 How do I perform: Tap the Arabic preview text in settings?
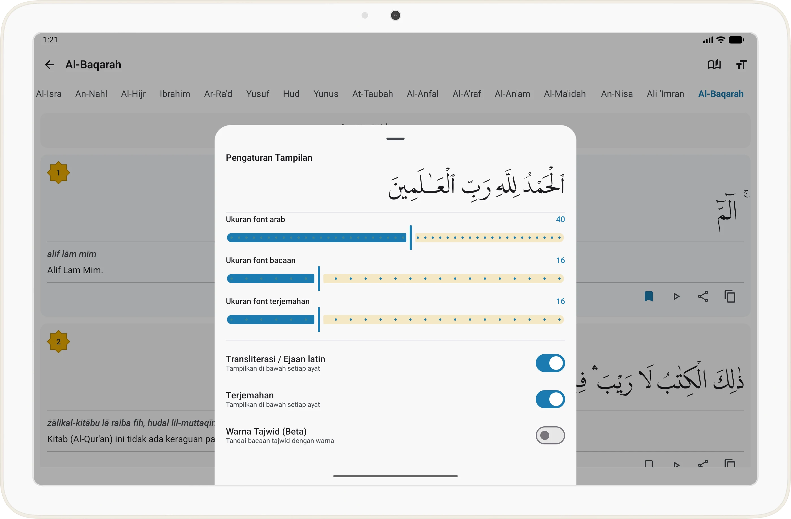coord(477,184)
